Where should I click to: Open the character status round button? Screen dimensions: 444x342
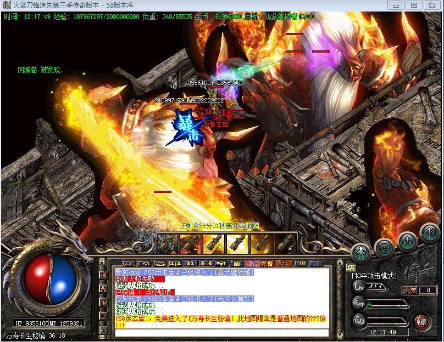click(360, 253)
